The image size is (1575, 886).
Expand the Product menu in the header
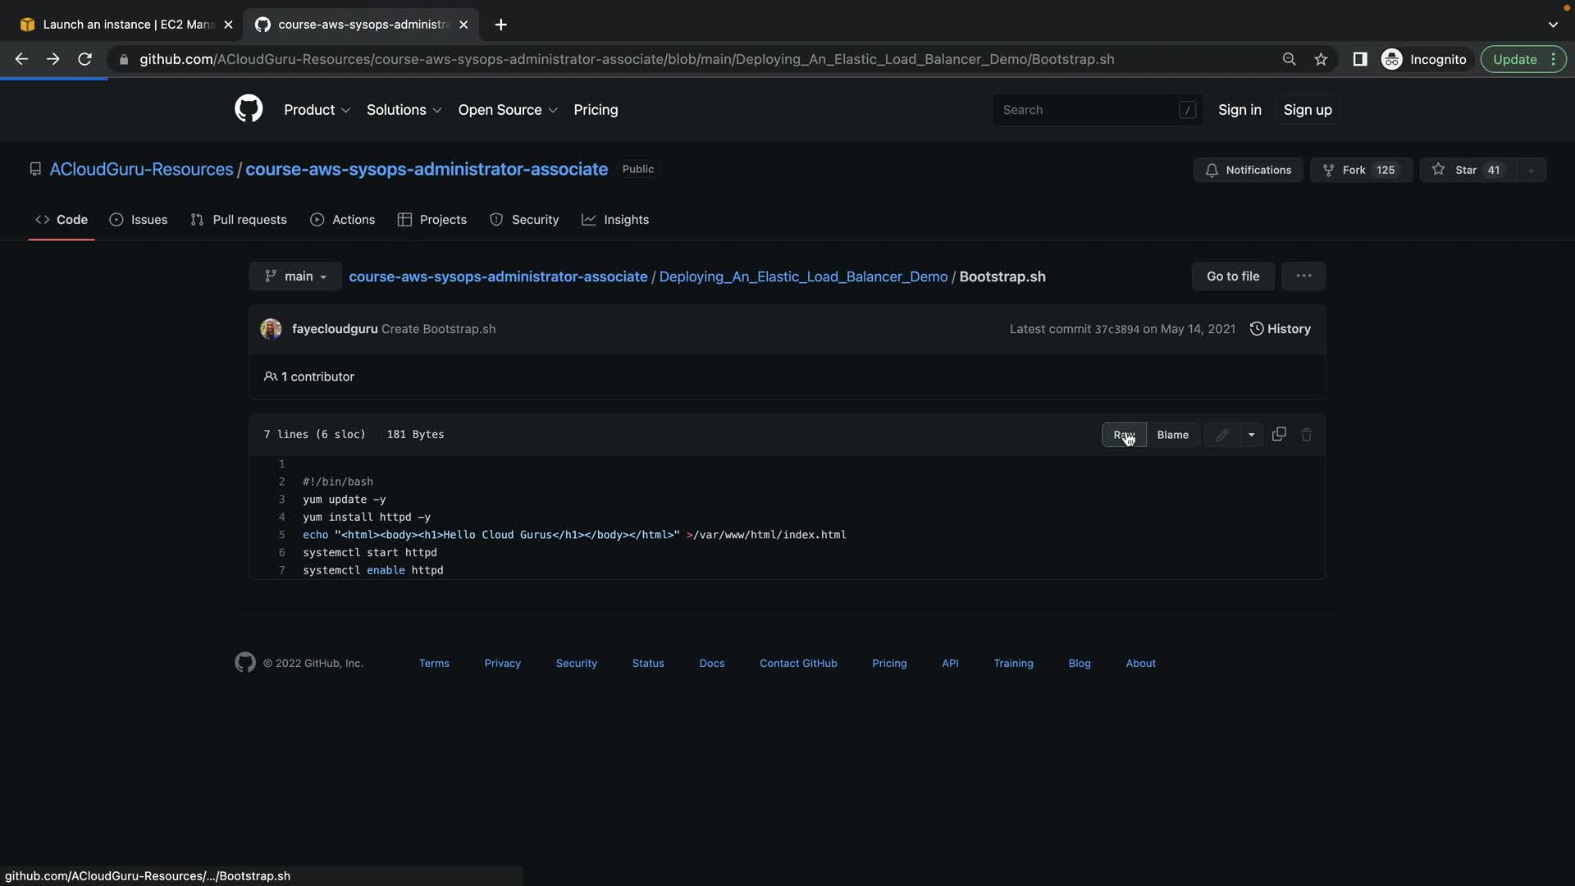click(x=317, y=110)
